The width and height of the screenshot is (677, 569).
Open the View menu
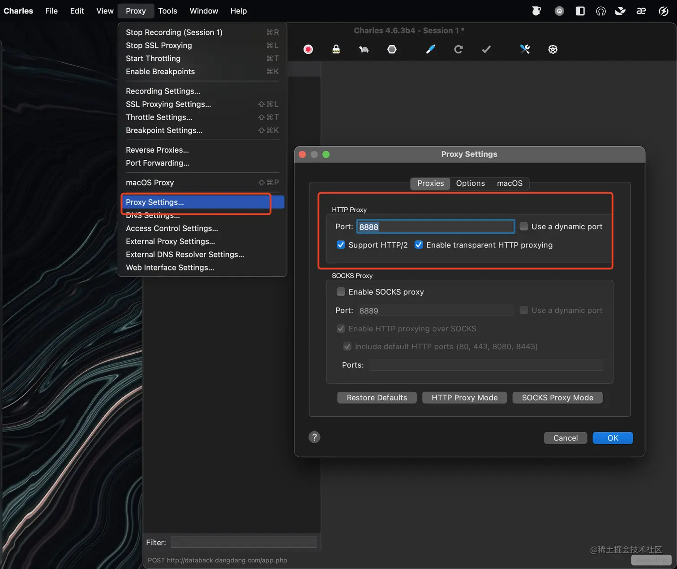pos(105,11)
